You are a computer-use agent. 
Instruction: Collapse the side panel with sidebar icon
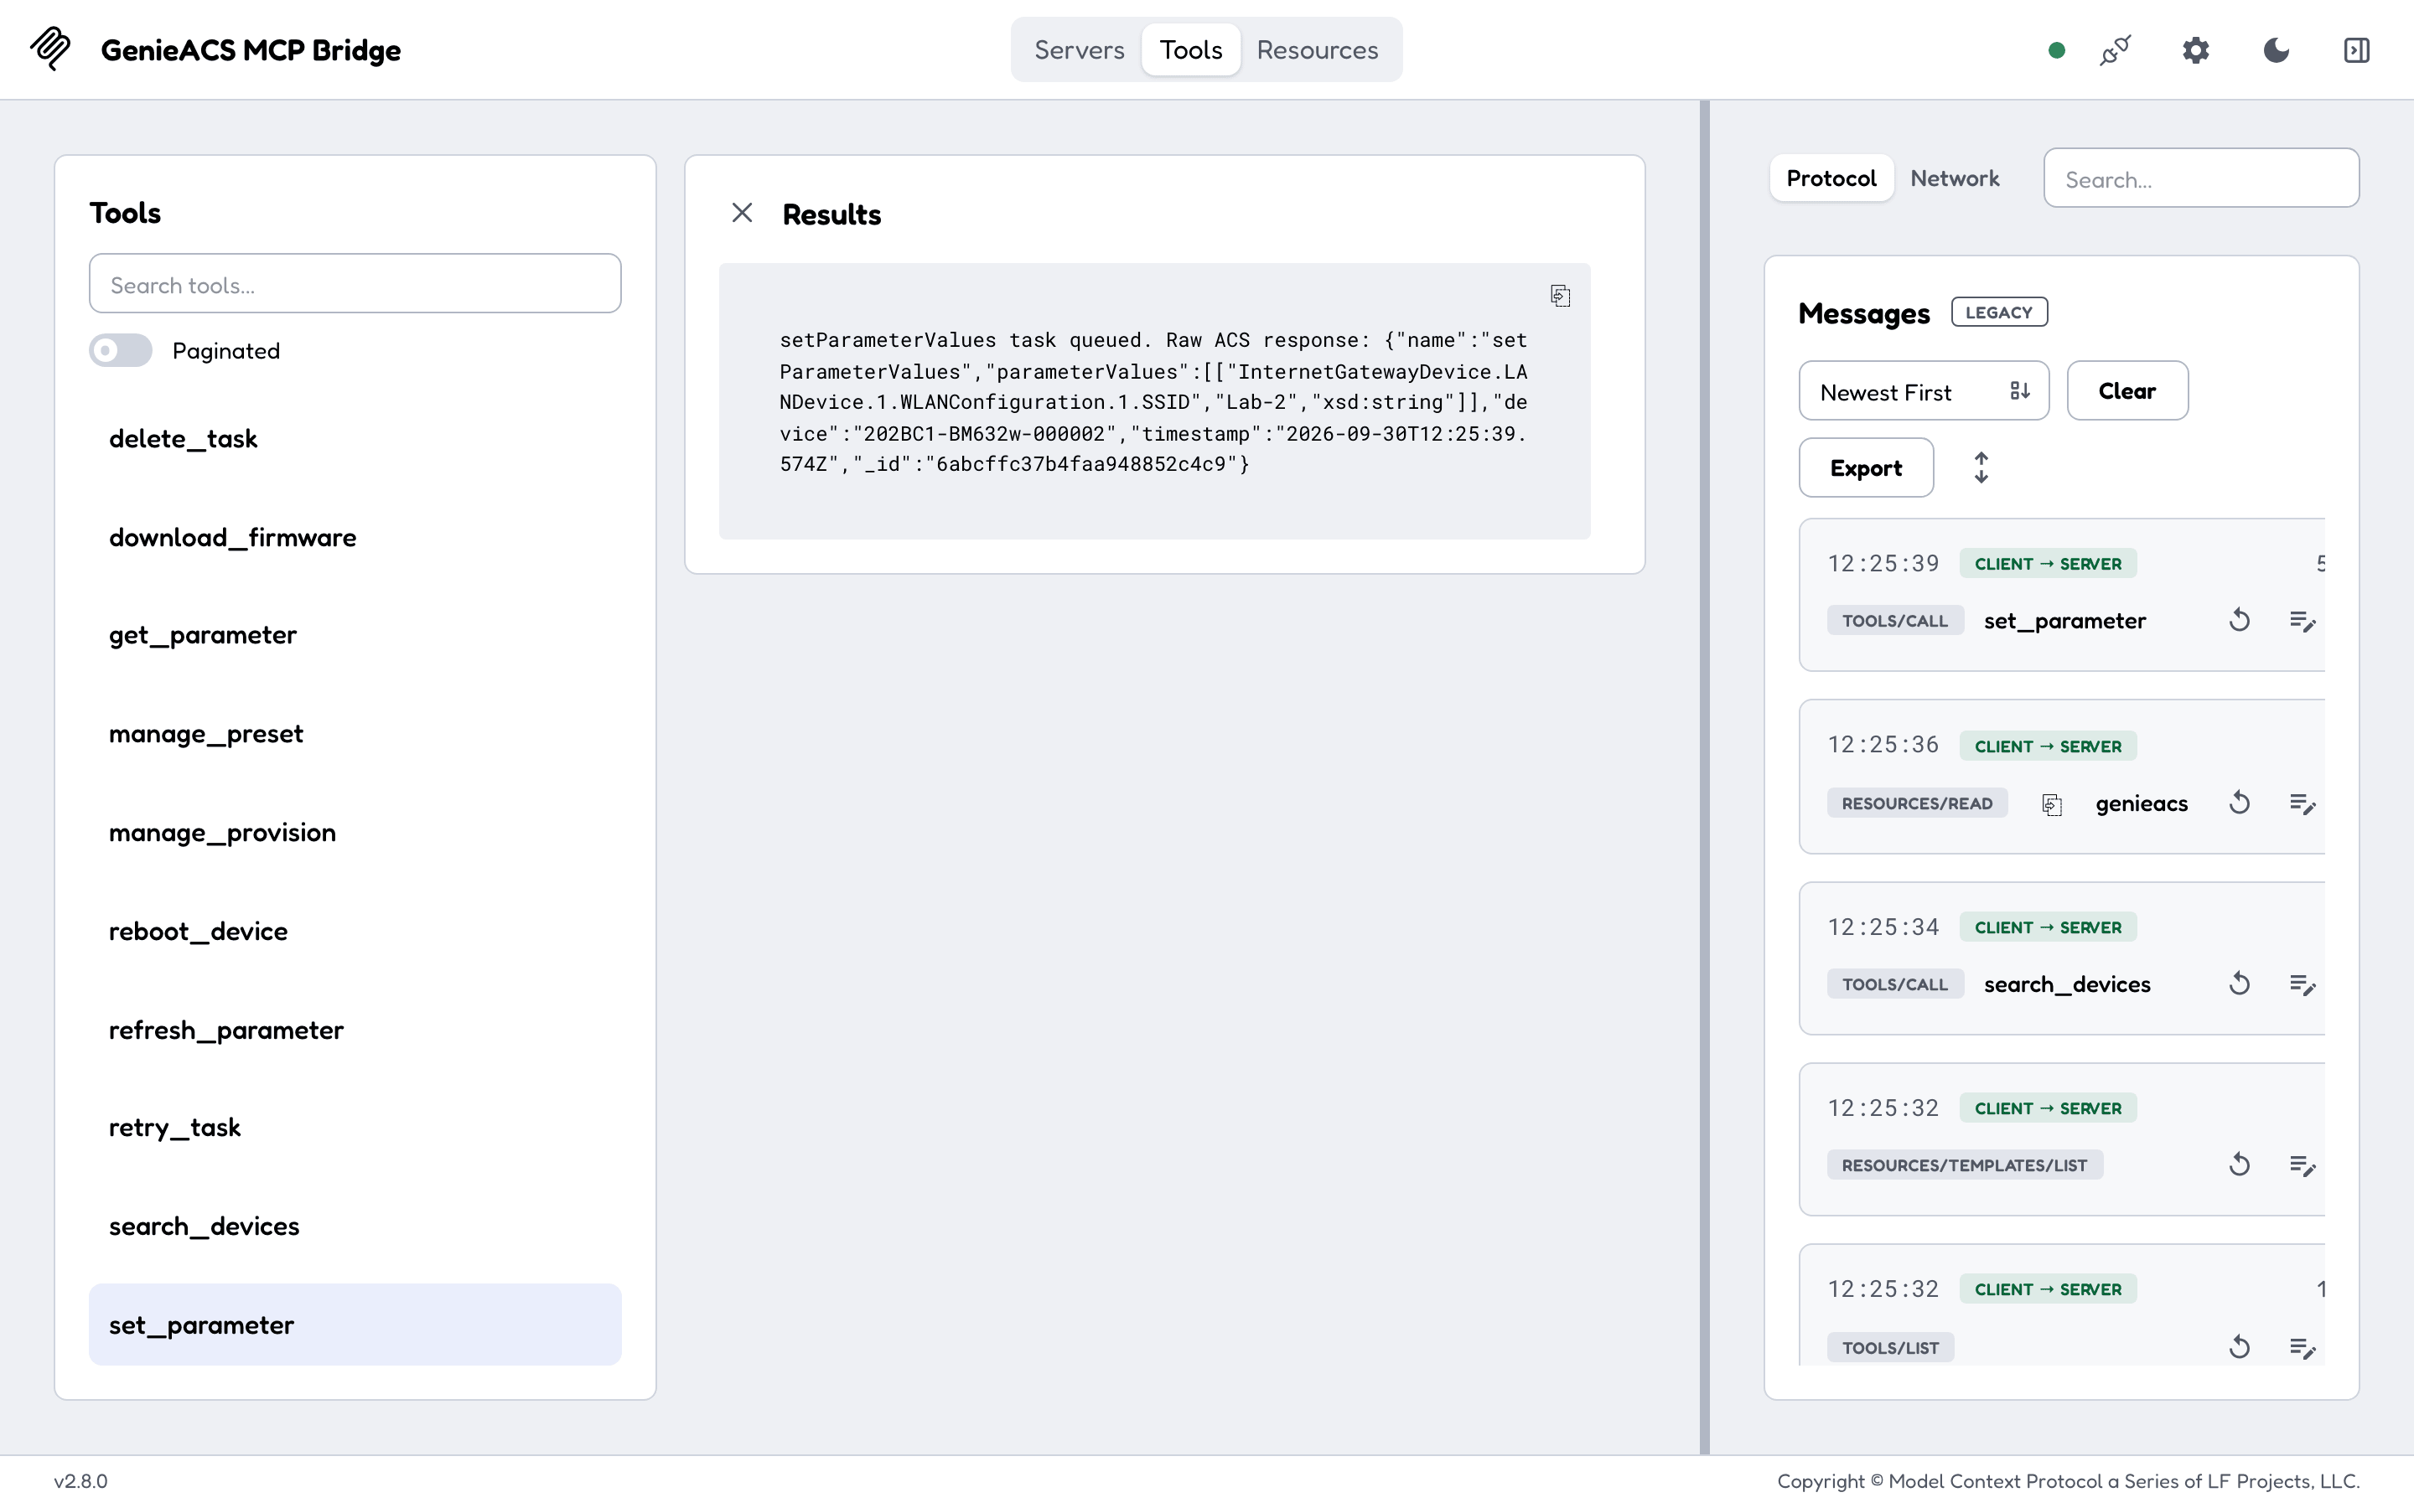(2356, 50)
